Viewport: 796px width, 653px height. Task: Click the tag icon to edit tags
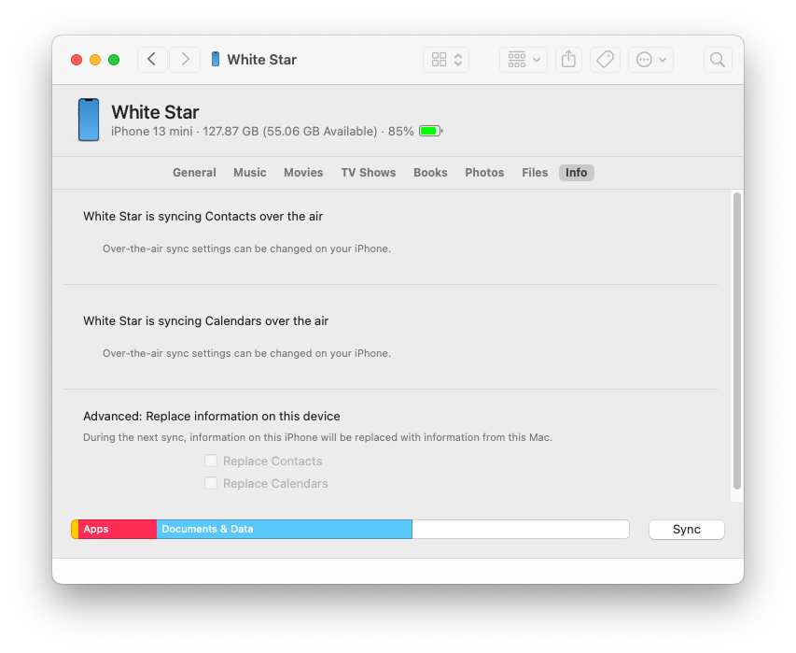pos(605,60)
